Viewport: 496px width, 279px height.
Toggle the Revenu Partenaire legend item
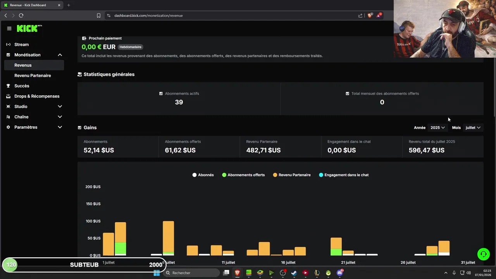[x=292, y=175]
